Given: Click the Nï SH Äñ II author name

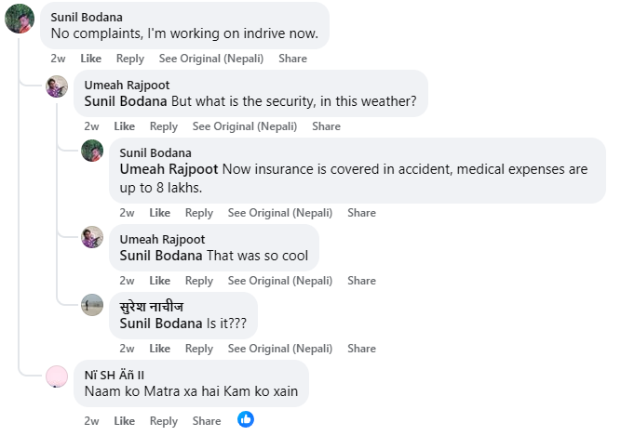Looking at the screenshot, I should tap(115, 375).
